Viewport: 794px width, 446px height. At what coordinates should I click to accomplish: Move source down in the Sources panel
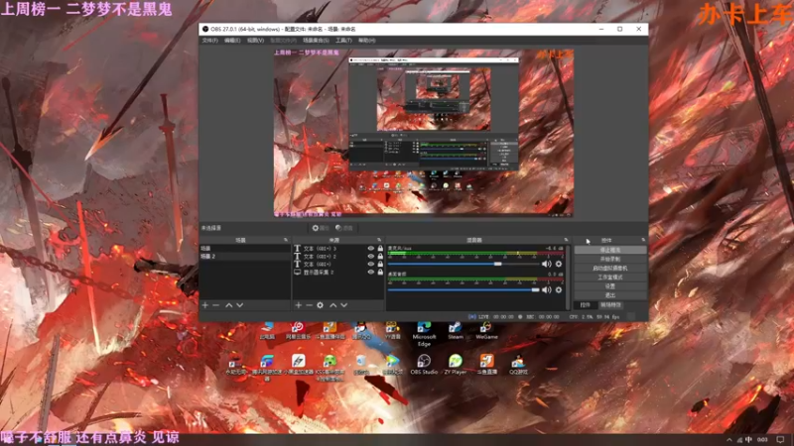(343, 305)
